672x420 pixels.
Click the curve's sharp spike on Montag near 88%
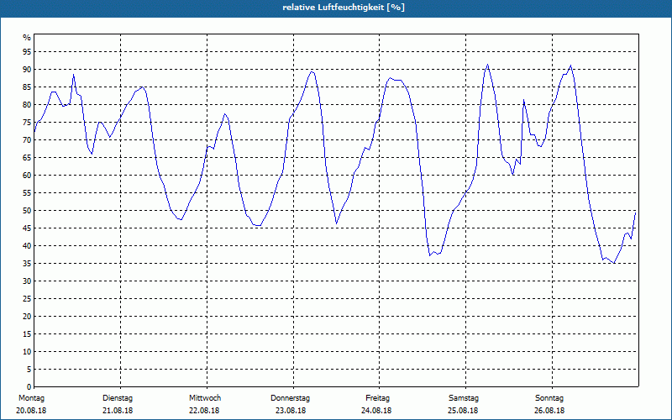tap(74, 75)
